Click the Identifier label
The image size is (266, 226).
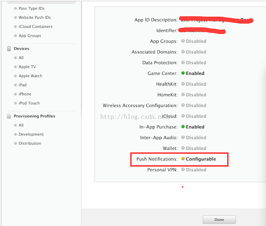coord(167,30)
